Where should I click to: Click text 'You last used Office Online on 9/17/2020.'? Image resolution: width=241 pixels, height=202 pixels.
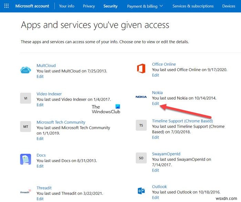[189, 70]
